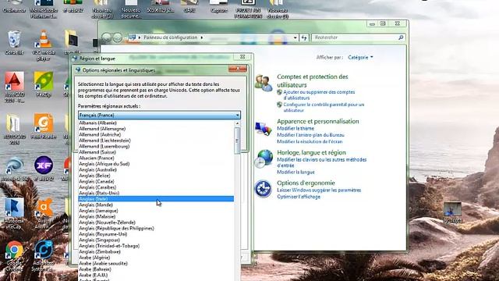The height and width of the screenshot is (281, 499).
Task: Click the search magnifier icon
Action: tap(401, 37)
